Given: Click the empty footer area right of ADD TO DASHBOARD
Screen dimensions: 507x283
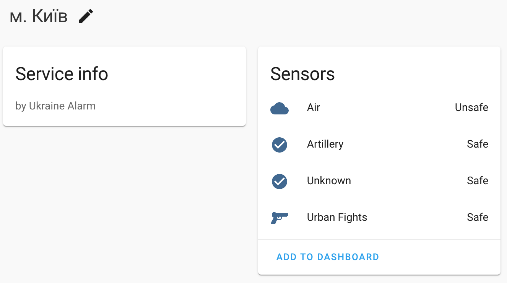Looking at the screenshot, I should 440,257.
